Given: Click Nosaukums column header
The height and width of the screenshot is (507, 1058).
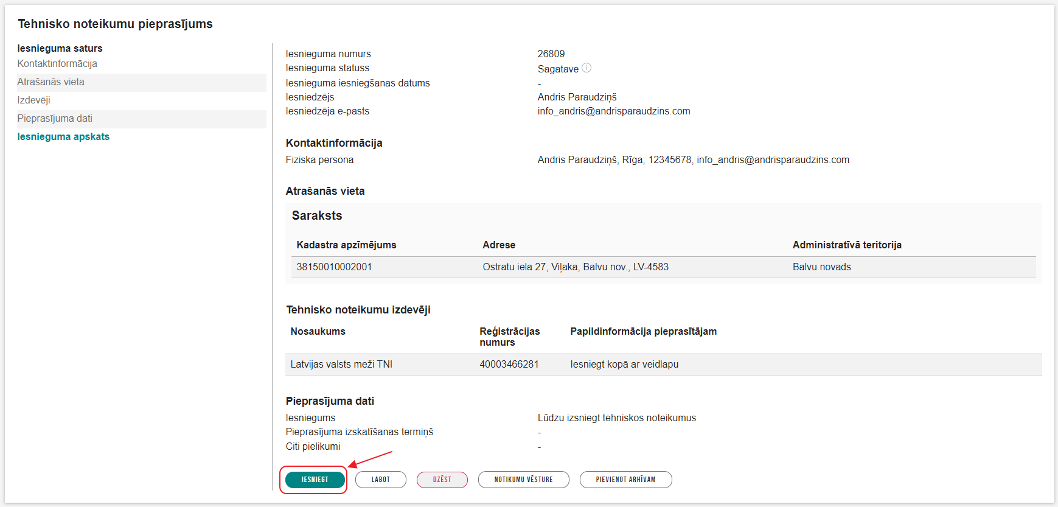Looking at the screenshot, I should [318, 332].
